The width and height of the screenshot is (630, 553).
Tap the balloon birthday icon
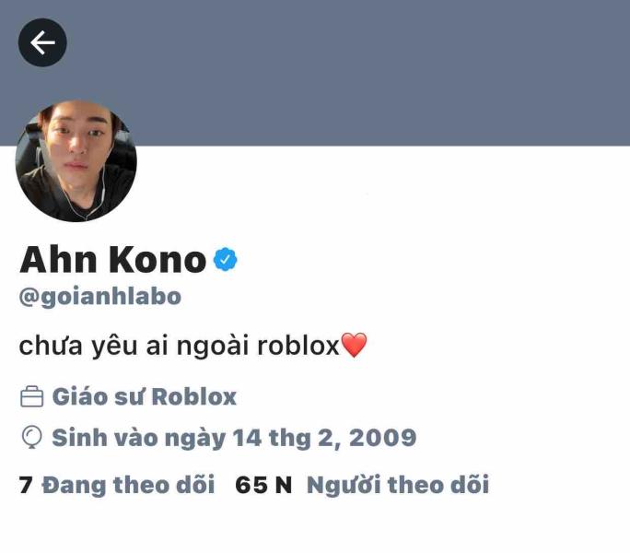point(31,437)
